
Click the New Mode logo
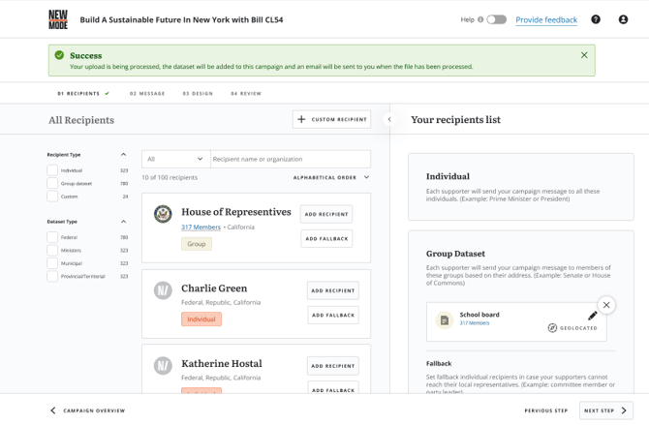click(58, 19)
